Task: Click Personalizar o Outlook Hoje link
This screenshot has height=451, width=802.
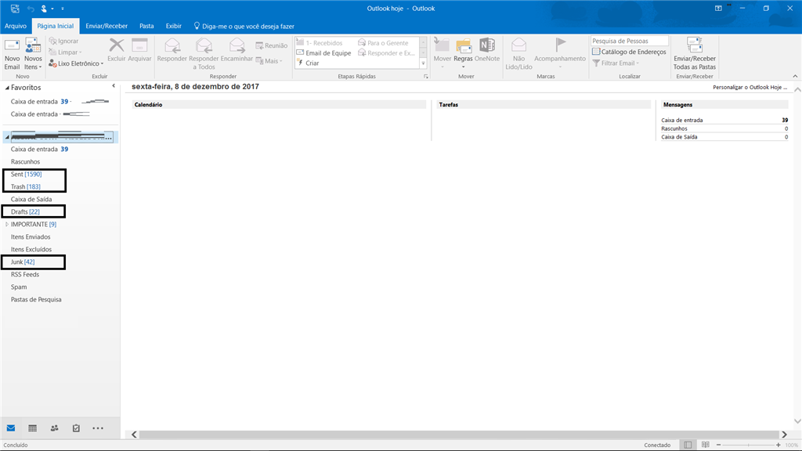Action: (x=750, y=88)
